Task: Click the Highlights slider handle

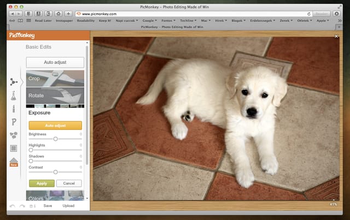Action: (31, 150)
